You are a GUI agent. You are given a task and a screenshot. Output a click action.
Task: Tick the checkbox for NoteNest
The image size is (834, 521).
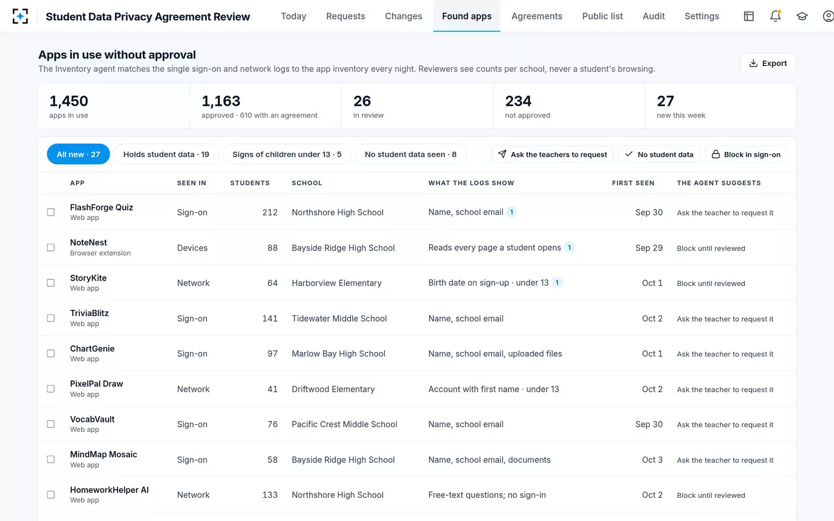[x=51, y=248]
